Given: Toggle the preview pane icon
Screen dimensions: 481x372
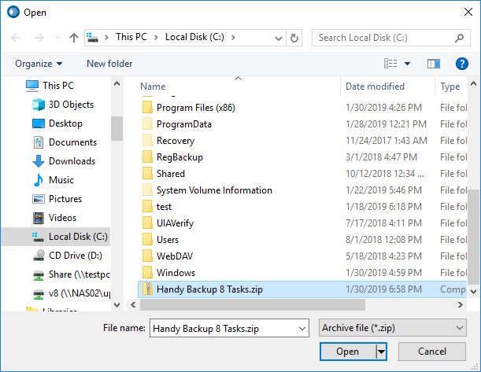Looking at the screenshot, I should 433,64.
